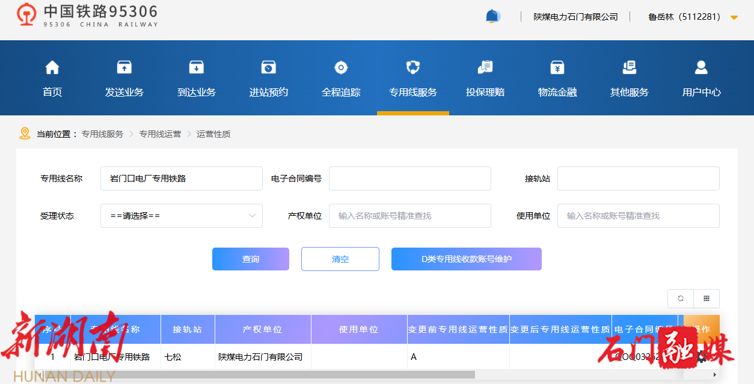Expand the user account dropdown arrow

(734, 17)
